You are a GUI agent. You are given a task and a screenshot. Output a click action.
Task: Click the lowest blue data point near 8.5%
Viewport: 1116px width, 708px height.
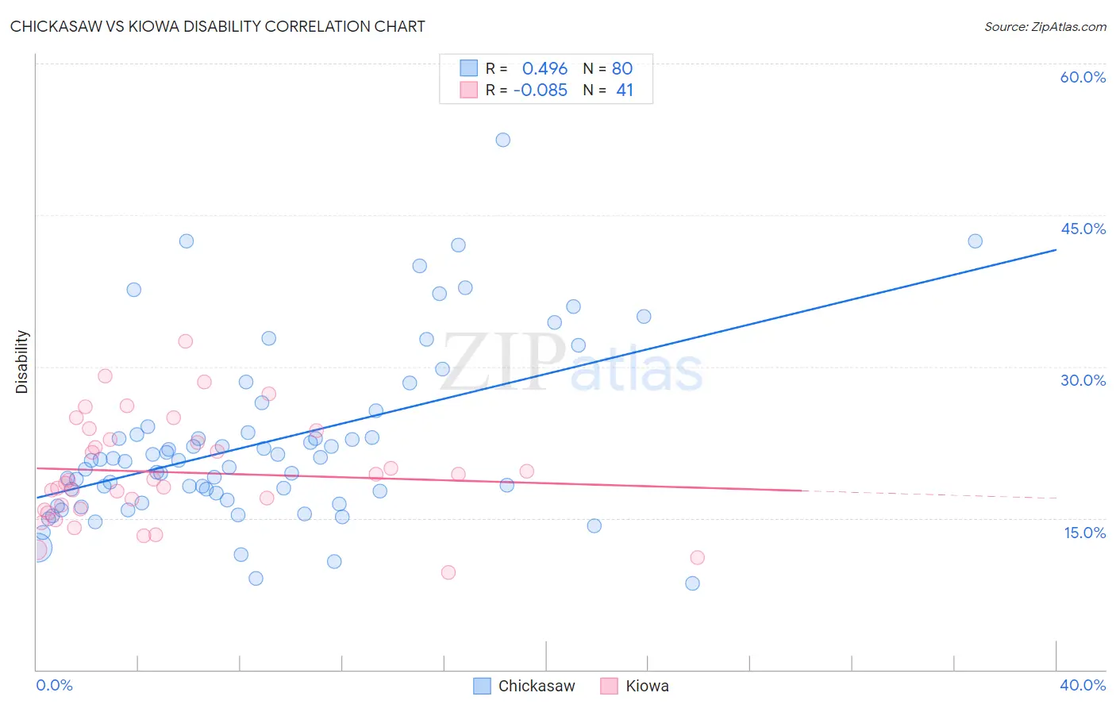pos(692,583)
